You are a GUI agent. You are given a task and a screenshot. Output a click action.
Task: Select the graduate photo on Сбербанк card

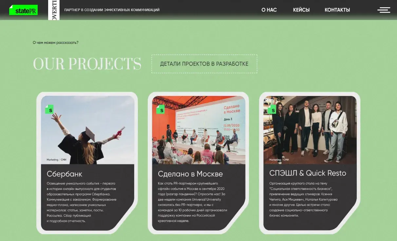[x=87, y=130]
